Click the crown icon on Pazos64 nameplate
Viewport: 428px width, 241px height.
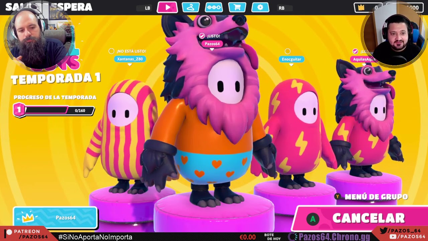(28, 218)
